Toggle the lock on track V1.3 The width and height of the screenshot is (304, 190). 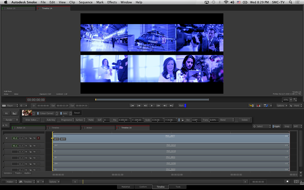click(31, 158)
